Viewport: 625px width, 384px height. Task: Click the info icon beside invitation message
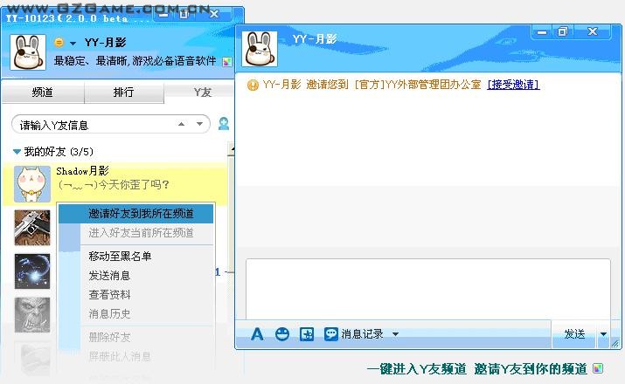coord(253,85)
